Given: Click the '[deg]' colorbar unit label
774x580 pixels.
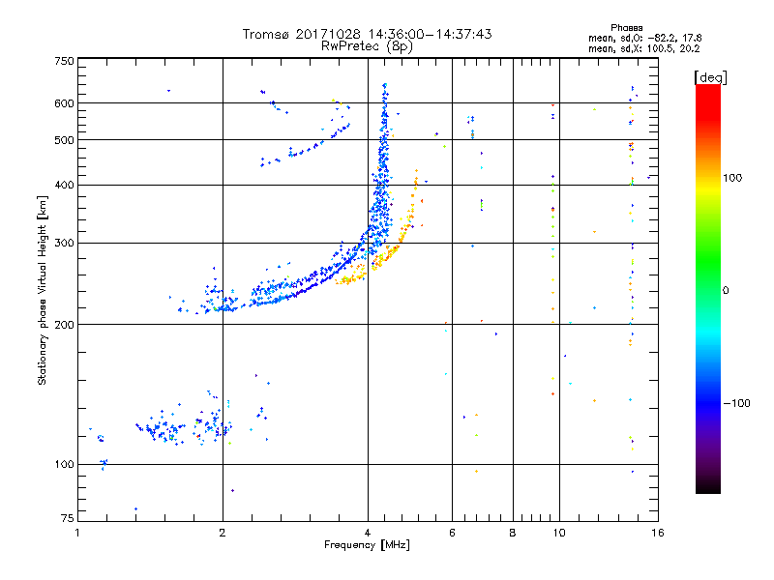Looking at the screenshot, I should click(x=710, y=77).
